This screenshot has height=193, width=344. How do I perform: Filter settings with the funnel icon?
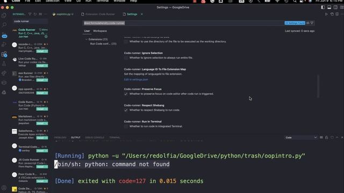tap(312, 23)
